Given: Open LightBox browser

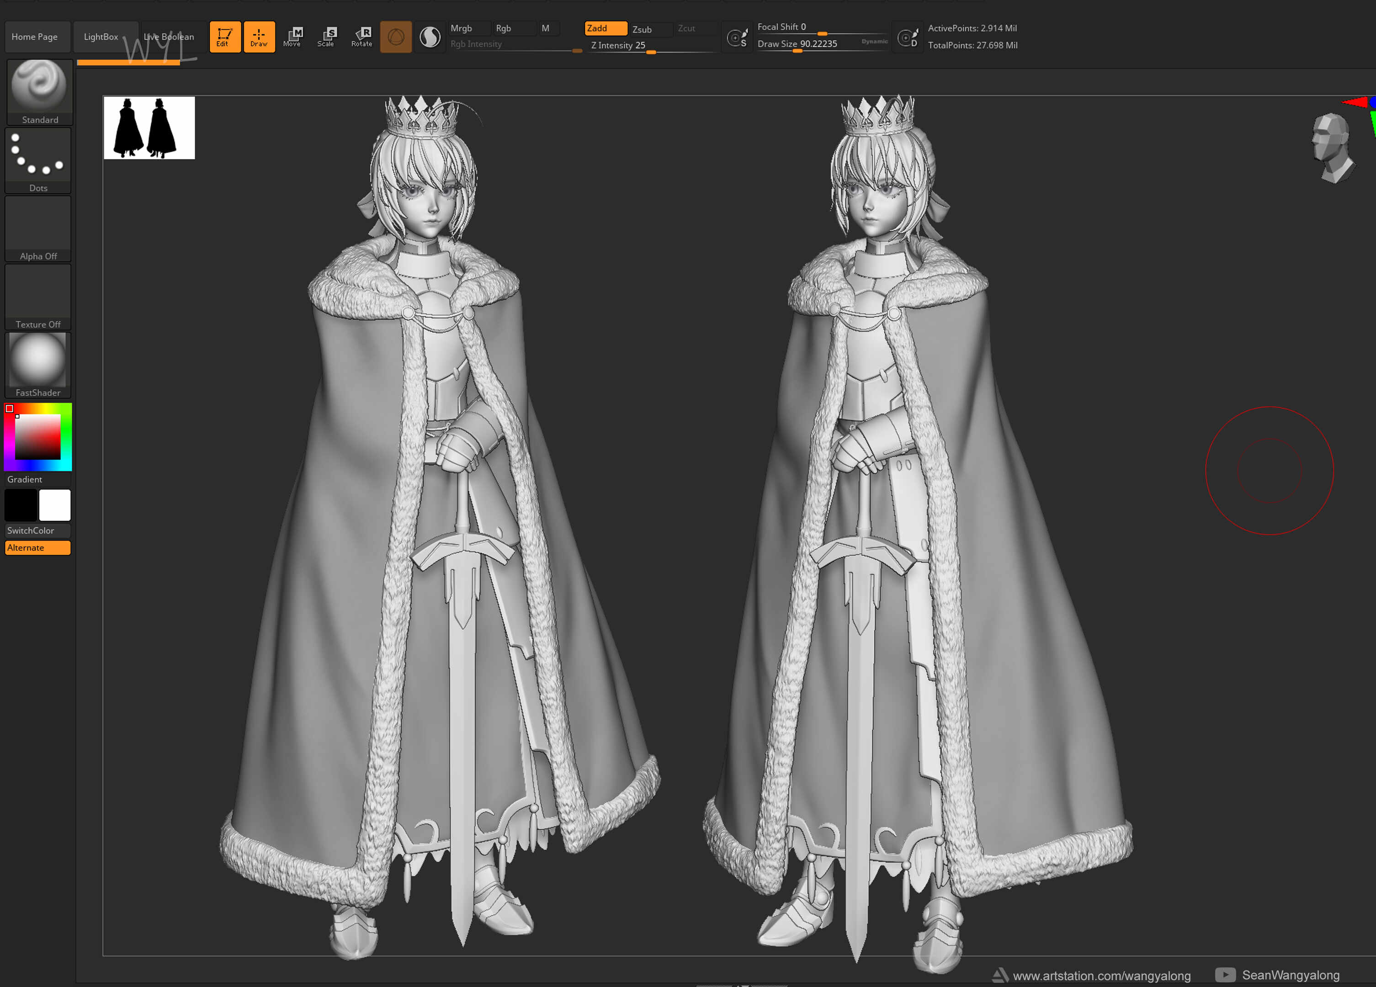Looking at the screenshot, I should (101, 37).
